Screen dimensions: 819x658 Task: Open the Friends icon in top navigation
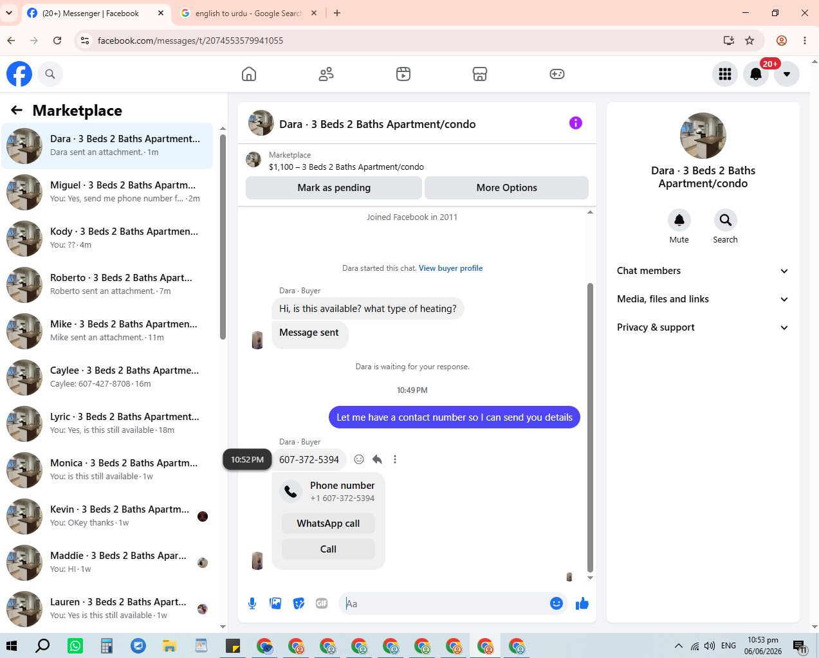point(326,74)
